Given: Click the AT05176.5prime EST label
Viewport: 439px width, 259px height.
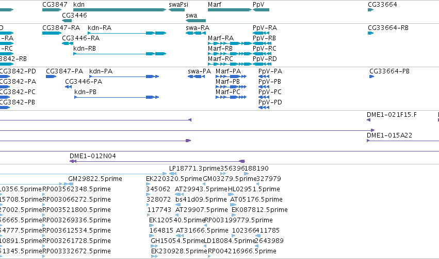Looking at the screenshot, I should [256, 200].
